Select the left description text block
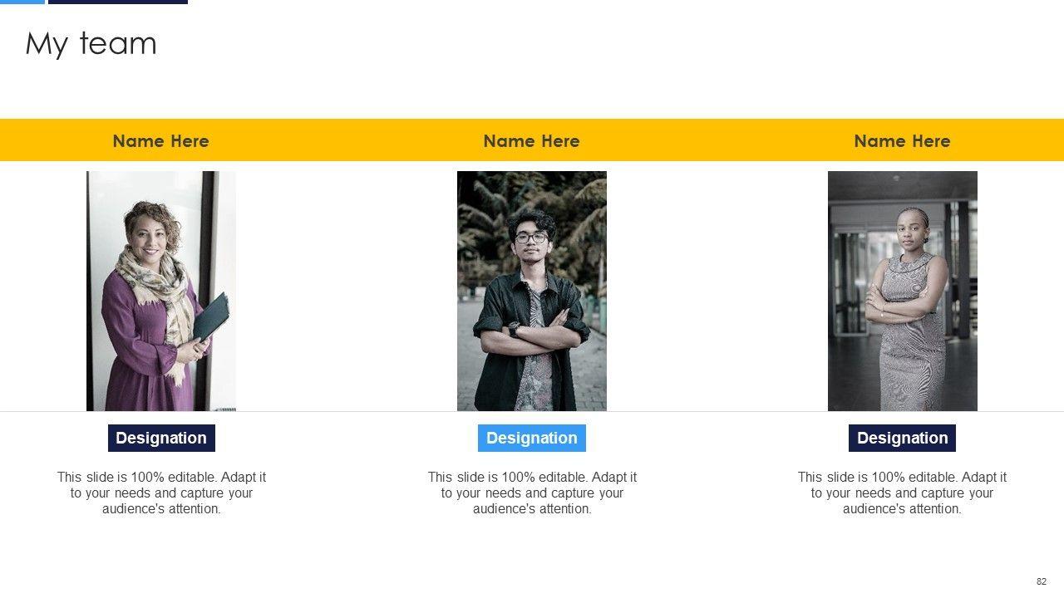This screenshot has width=1064, height=598. pyautogui.click(x=161, y=493)
